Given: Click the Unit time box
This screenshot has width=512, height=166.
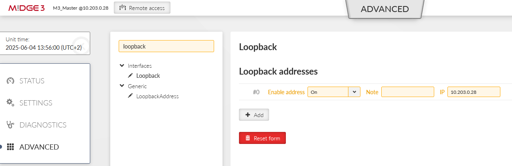Looking at the screenshot, I should [45, 43].
